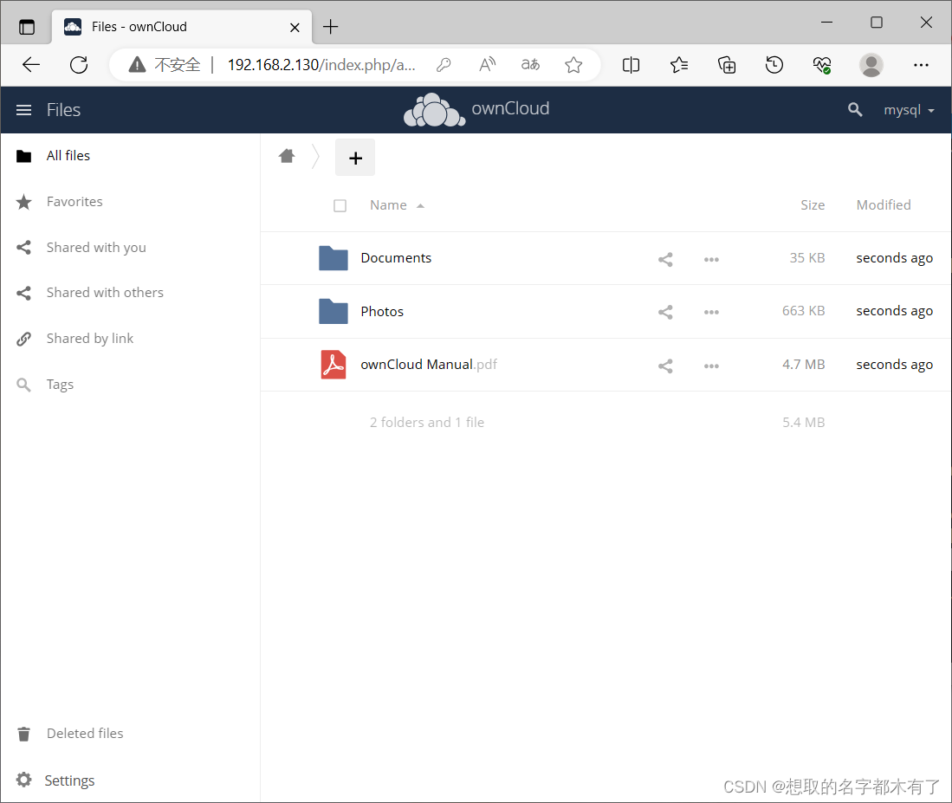Open tab actions menu icon
The image size is (952, 803).
[27, 27]
